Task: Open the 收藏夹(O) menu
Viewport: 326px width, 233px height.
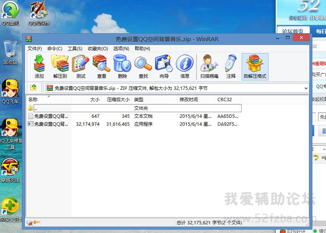Action: pos(98,49)
